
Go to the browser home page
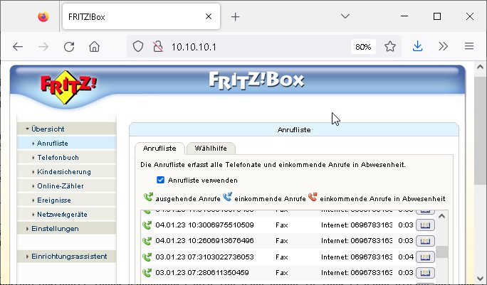point(95,46)
